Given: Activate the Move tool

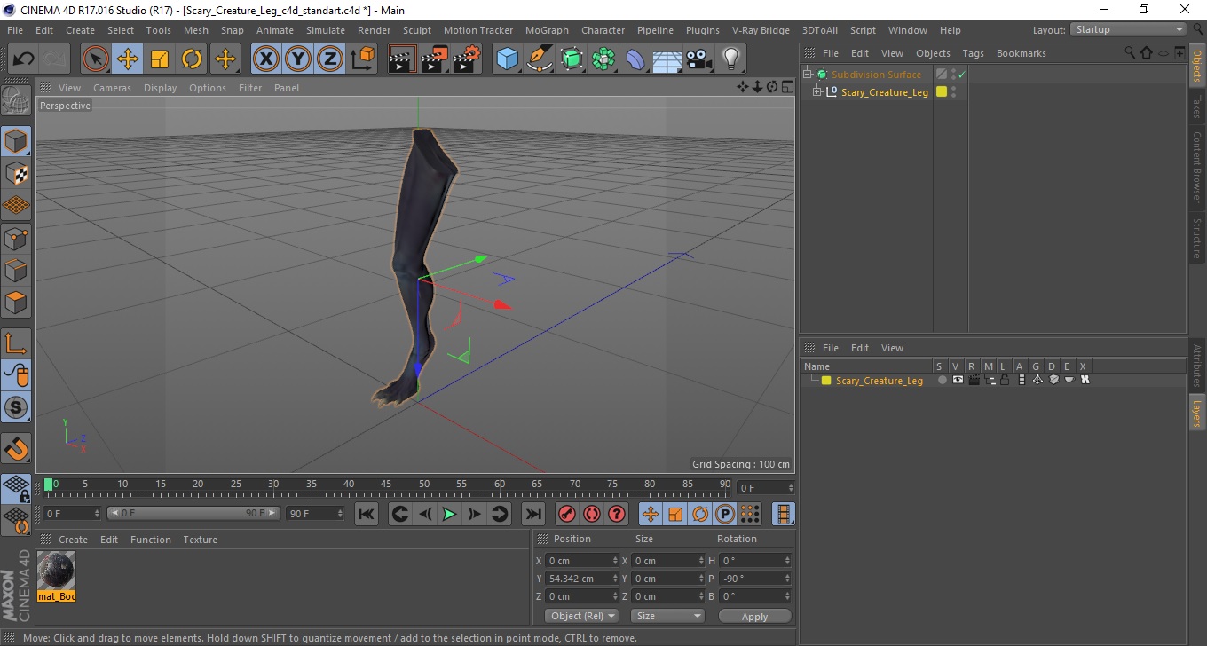Looking at the screenshot, I should click(x=128, y=59).
